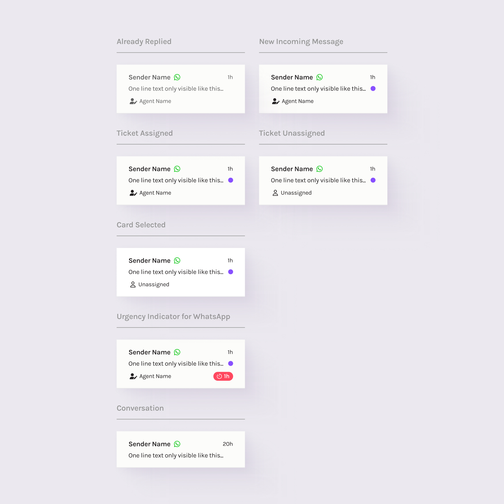The height and width of the screenshot is (504, 504).
Task: Click Sender Name in Card Selected card
Action: [149, 261]
